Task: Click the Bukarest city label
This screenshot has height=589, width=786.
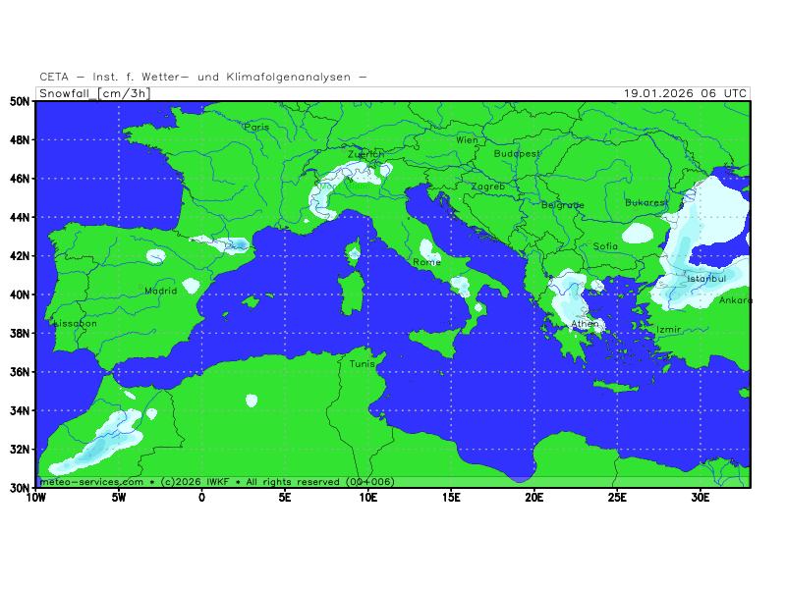Action: point(646,202)
